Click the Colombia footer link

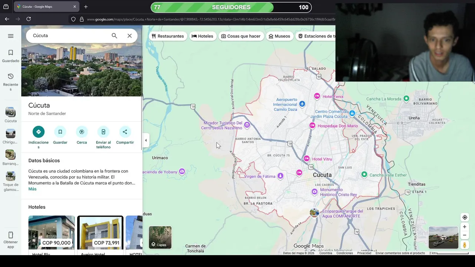coord(326,253)
